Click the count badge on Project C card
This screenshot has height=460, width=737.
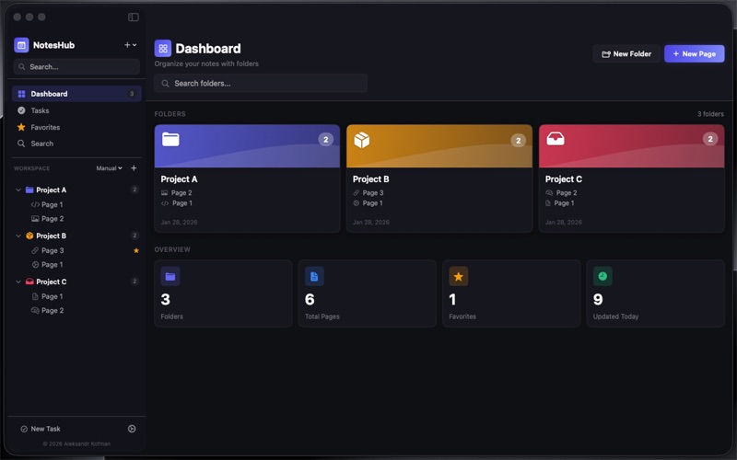tap(710, 139)
